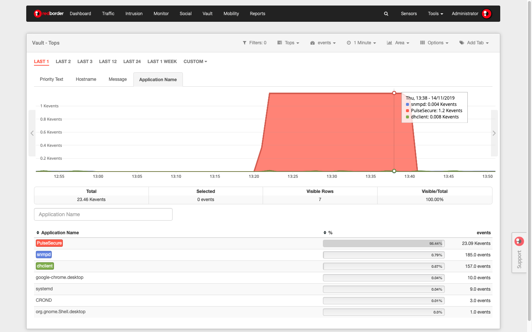This screenshot has height=332, width=532.
Task: Click the 0.79% snmpd percentage bar
Action: pyautogui.click(x=384, y=255)
